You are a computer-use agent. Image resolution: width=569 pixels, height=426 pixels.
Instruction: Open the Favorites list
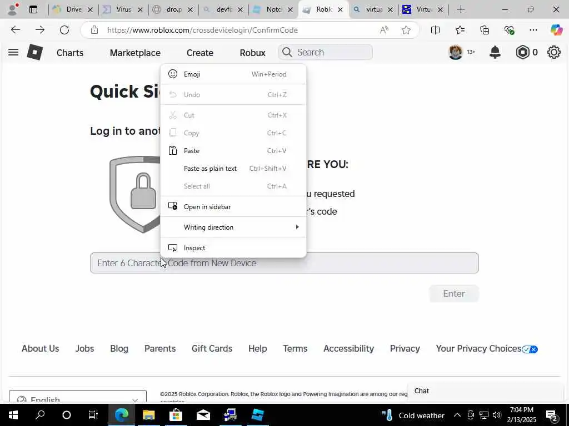tap(460, 30)
